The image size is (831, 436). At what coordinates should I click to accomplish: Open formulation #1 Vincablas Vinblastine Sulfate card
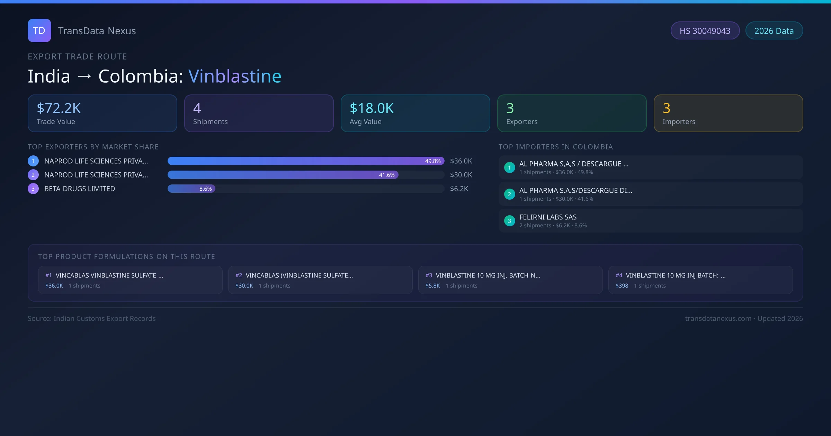(130, 280)
